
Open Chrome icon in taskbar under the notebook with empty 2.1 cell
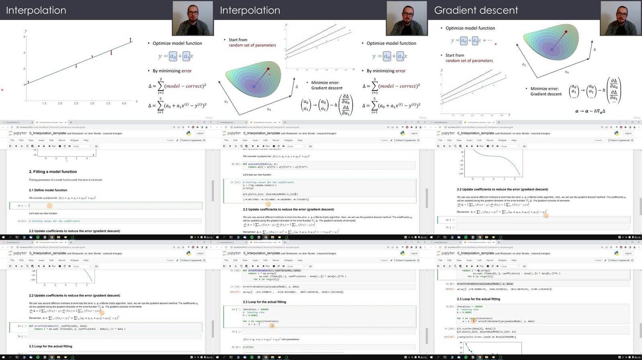coord(52,237)
